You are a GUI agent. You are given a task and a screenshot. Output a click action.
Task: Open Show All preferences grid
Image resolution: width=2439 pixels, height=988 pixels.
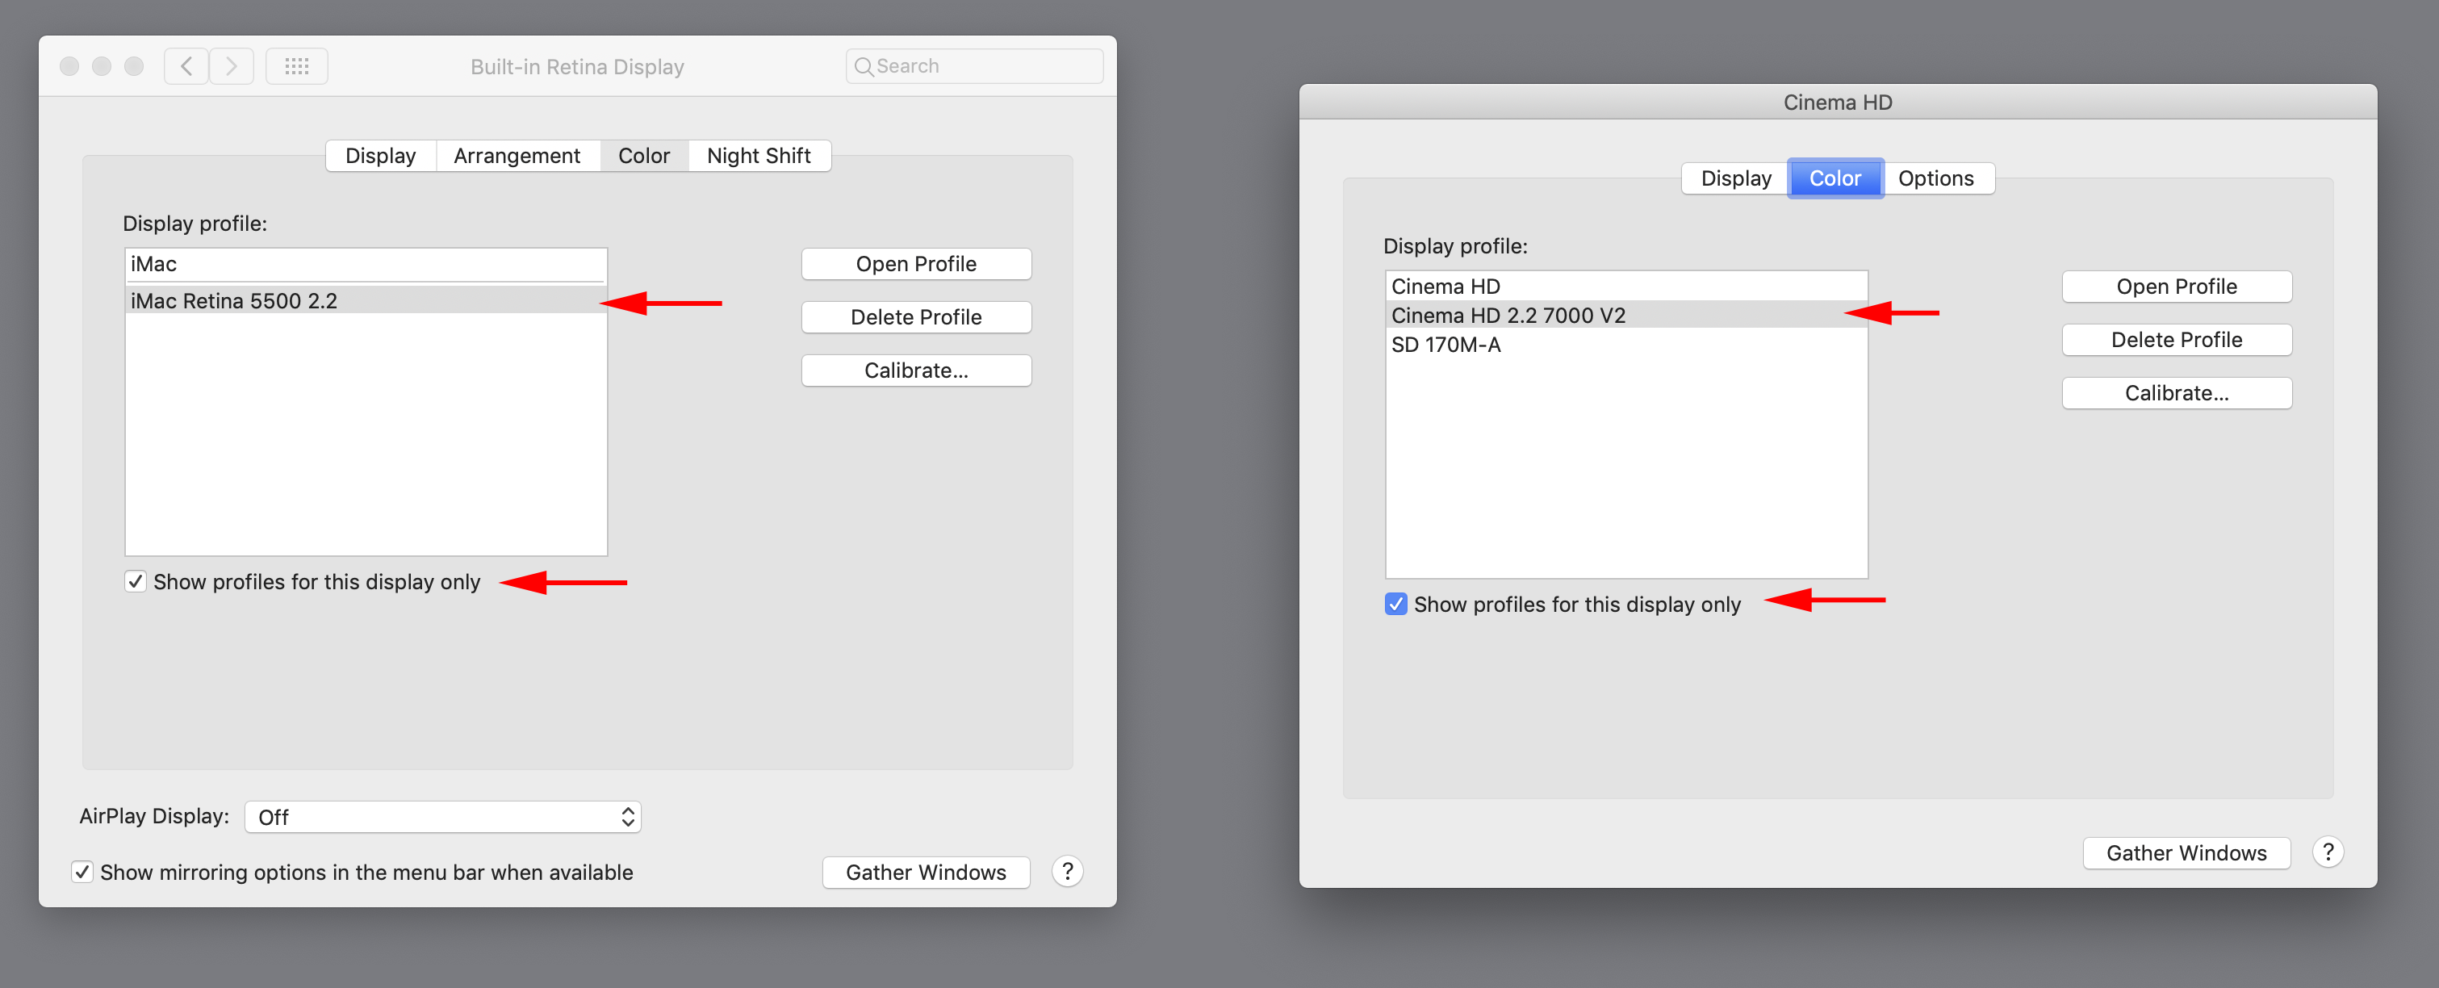pos(296,65)
